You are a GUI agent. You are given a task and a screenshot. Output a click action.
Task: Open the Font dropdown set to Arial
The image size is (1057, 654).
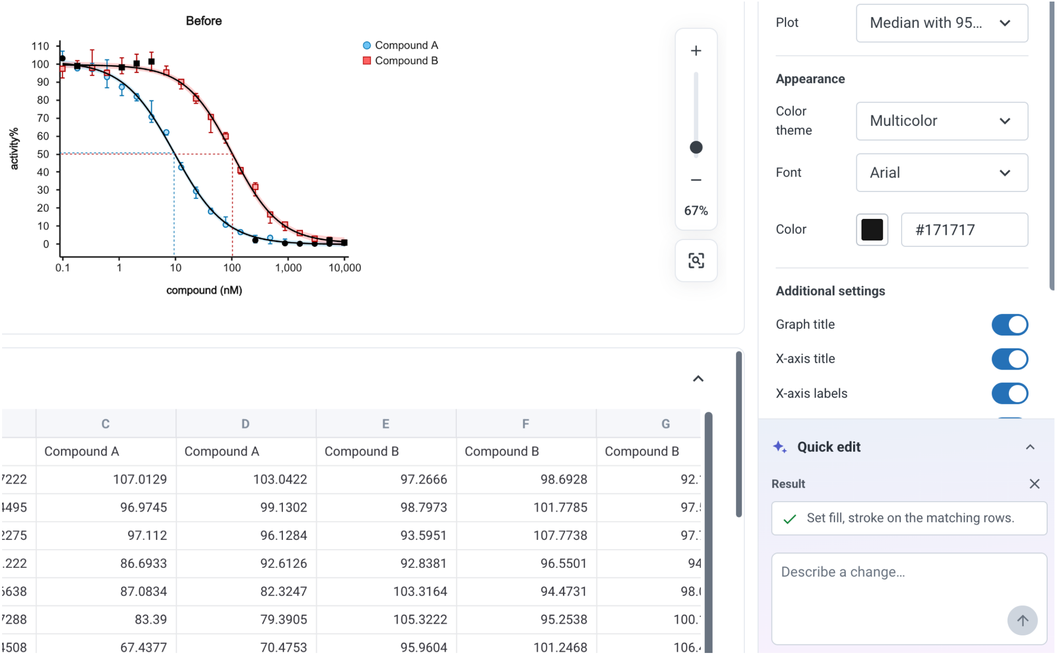coord(941,172)
